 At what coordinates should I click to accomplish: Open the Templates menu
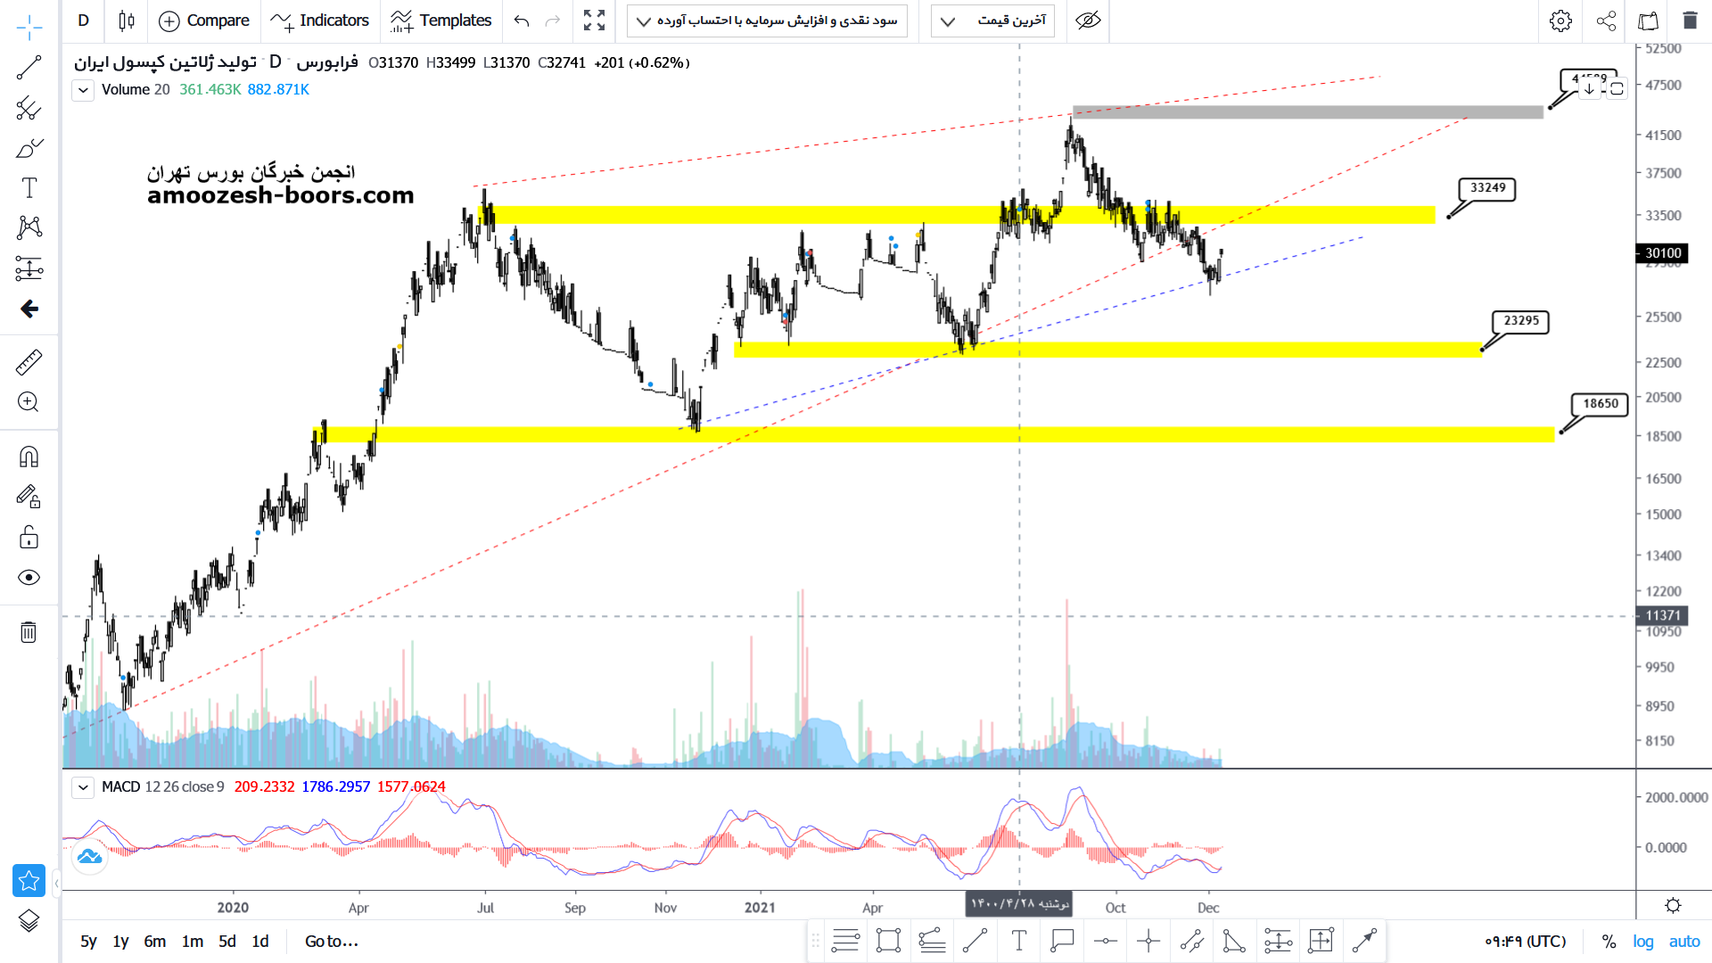click(x=441, y=21)
